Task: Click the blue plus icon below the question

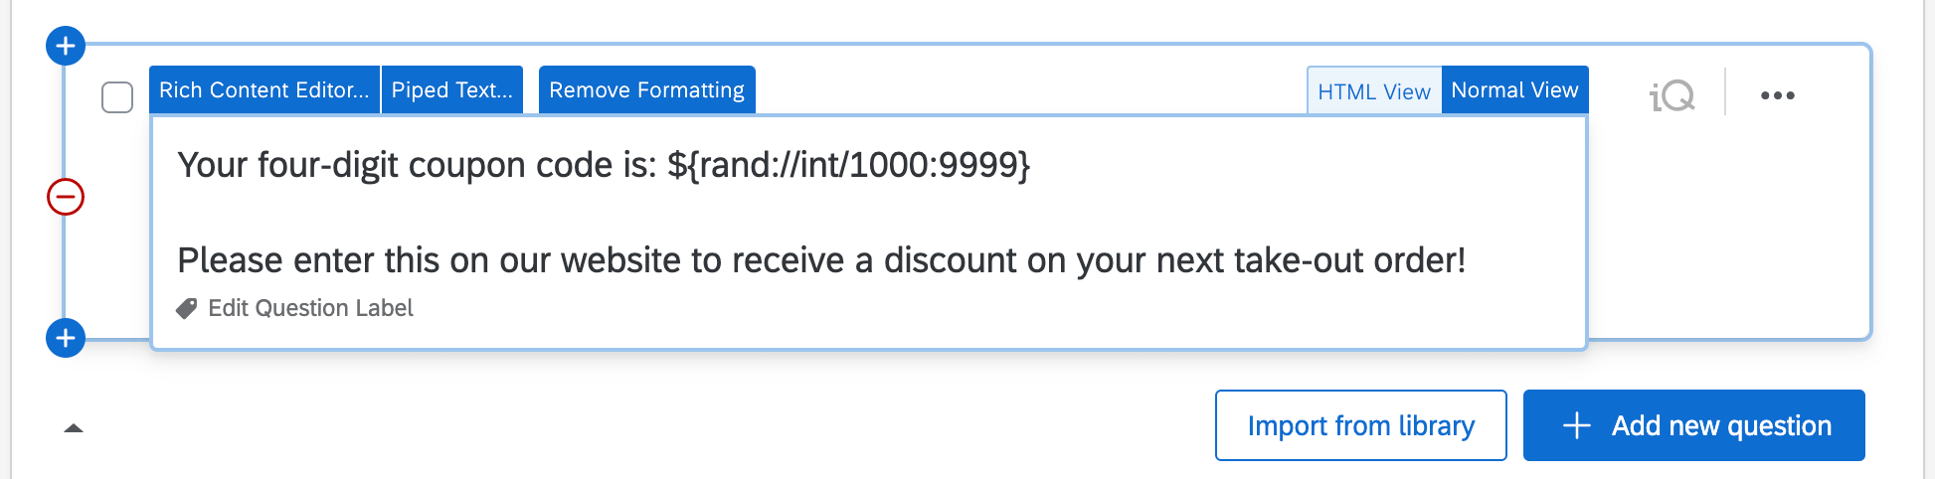Action: click(66, 338)
